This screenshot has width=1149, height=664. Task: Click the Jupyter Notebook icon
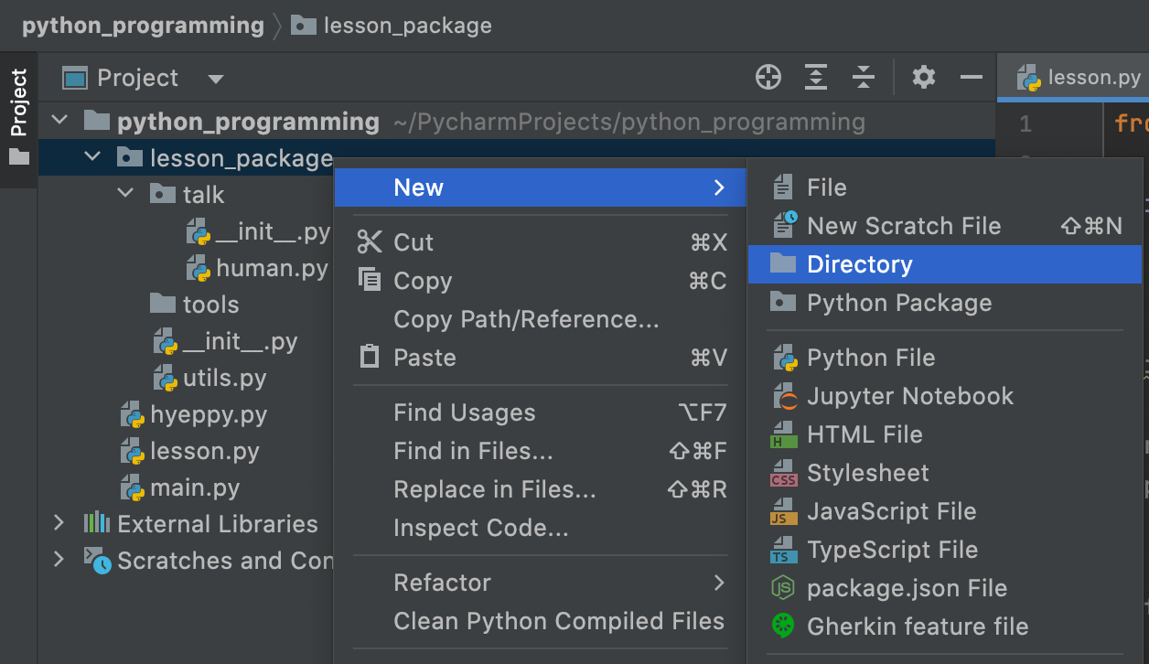tap(785, 396)
